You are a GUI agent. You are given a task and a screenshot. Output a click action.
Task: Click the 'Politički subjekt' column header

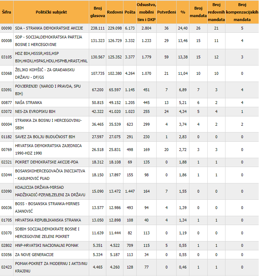[x=51, y=12]
